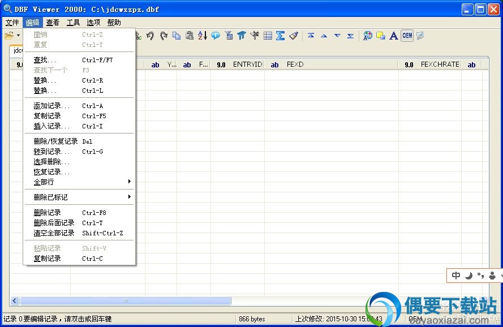Viewport: 503px width, 327px height.
Task: Click the gray crossed-out funnel icon
Action: 255,36
